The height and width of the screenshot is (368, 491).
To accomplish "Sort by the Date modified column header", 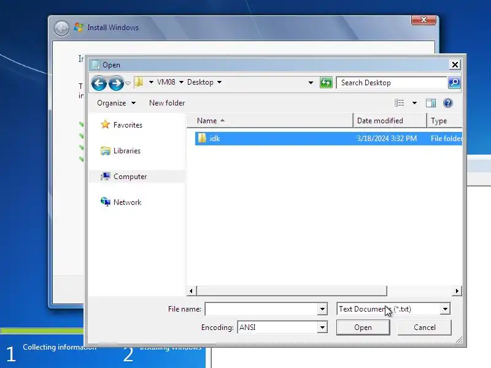I will coord(390,121).
